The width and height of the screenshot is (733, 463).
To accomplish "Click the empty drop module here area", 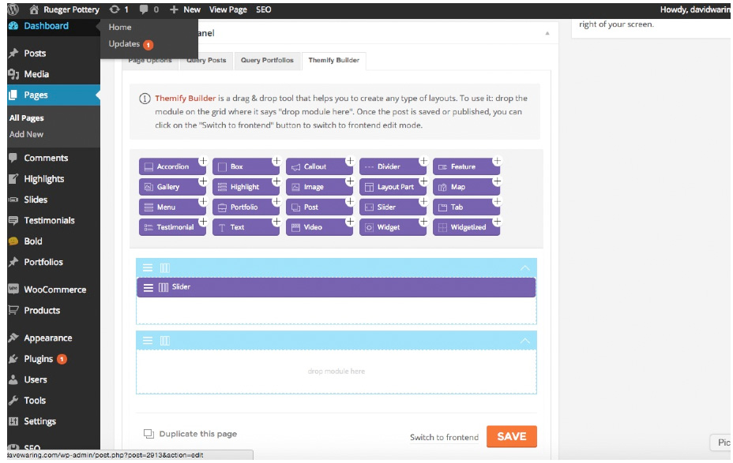I will (x=336, y=371).
